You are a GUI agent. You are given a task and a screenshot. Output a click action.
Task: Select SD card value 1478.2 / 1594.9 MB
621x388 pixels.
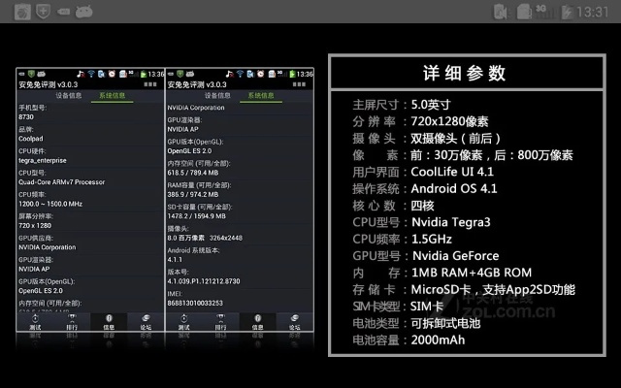196,216
